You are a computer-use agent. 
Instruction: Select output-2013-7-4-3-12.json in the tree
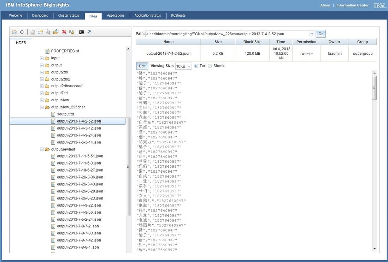79,128
